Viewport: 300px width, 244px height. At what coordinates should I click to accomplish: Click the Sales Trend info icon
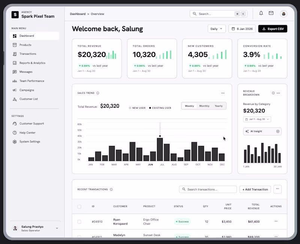tap(98, 93)
